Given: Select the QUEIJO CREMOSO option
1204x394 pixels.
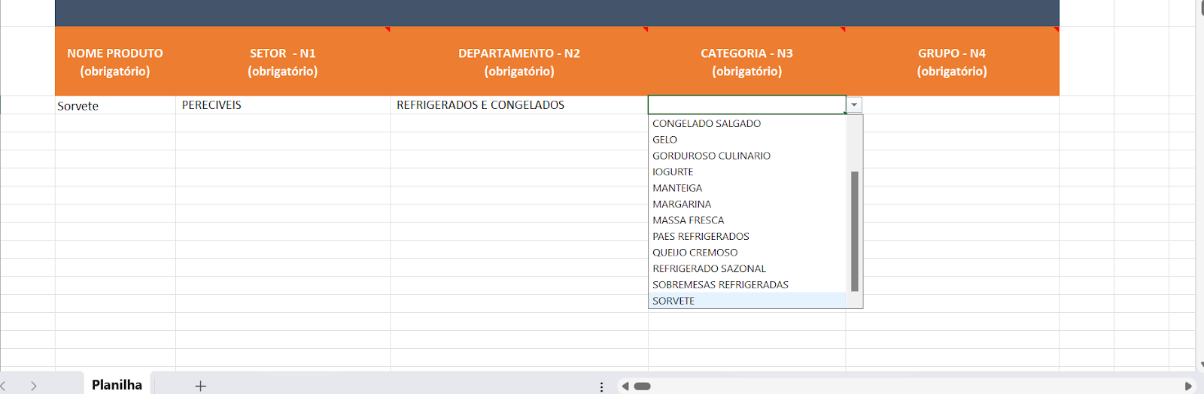Looking at the screenshot, I should coord(695,253).
